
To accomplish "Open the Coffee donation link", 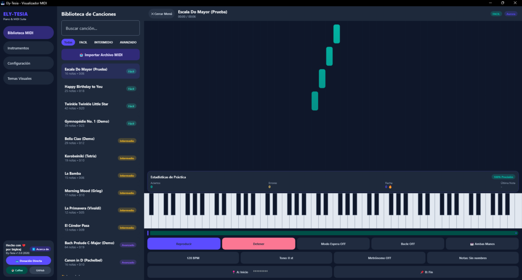I will click(17, 270).
